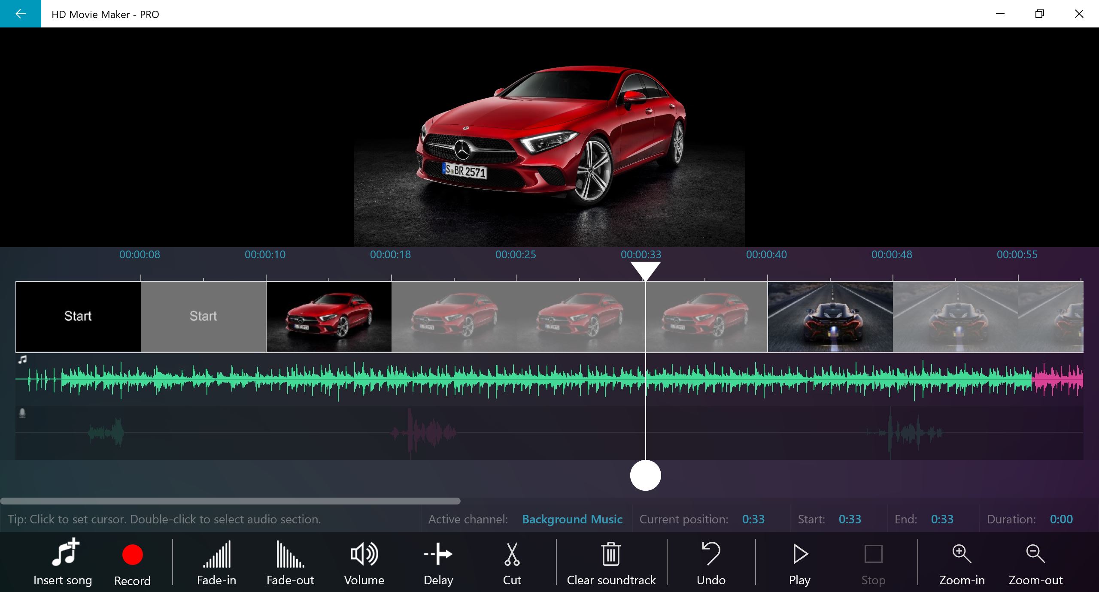1099x592 pixels.
Task: Click the white playhead triangle marker
Action: (x=645, y=270)
